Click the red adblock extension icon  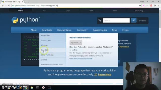click(151, 5)
